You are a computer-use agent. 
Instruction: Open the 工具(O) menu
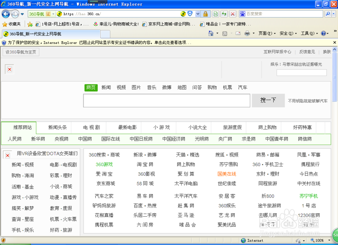point(309,33)
